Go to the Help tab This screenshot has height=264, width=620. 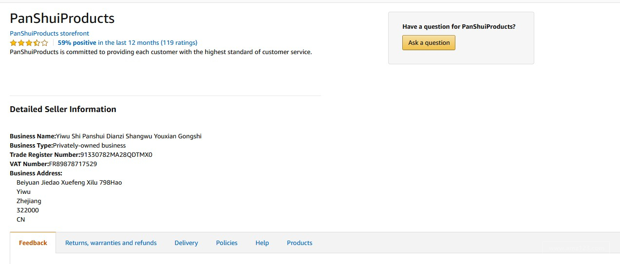[x=262, y=243]
